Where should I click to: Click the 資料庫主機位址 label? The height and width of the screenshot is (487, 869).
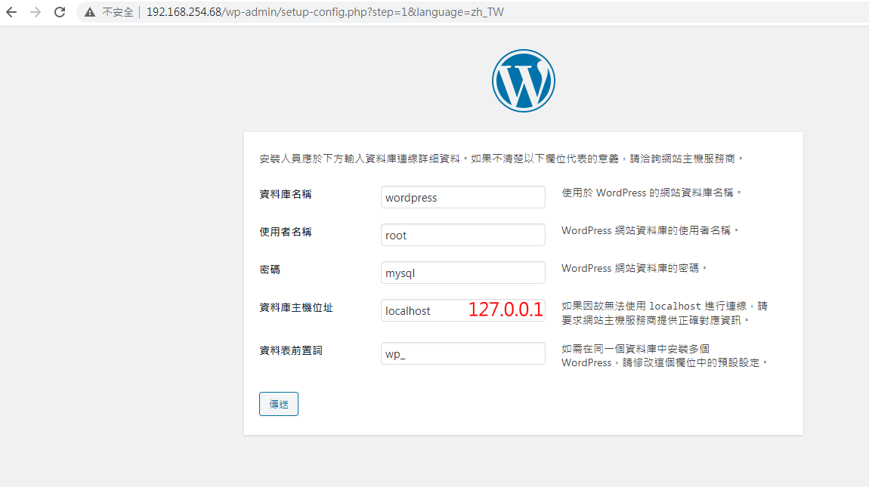(x=295, y=307)
